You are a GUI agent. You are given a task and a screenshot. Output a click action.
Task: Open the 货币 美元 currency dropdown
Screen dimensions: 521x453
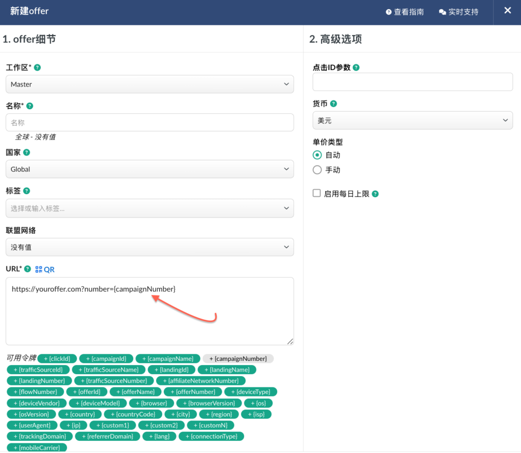[x=412, y=120]
